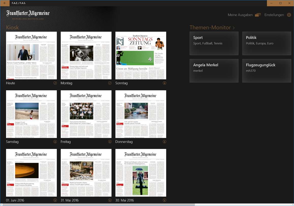Download the Samstag edition via arrow icon

coord(55,142)
